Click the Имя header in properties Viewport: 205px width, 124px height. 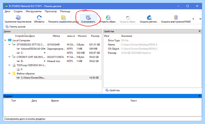107,36
